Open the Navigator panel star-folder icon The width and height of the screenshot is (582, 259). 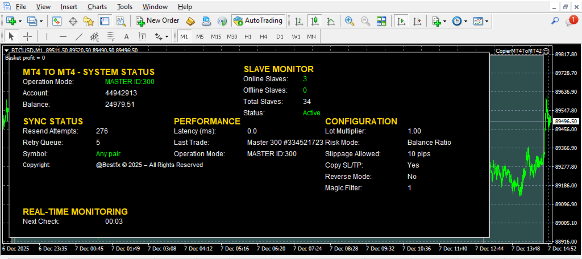(88, 21)
